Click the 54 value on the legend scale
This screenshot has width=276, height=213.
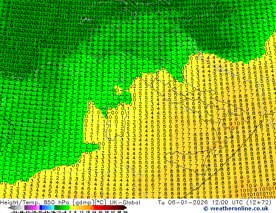[125, 212]
